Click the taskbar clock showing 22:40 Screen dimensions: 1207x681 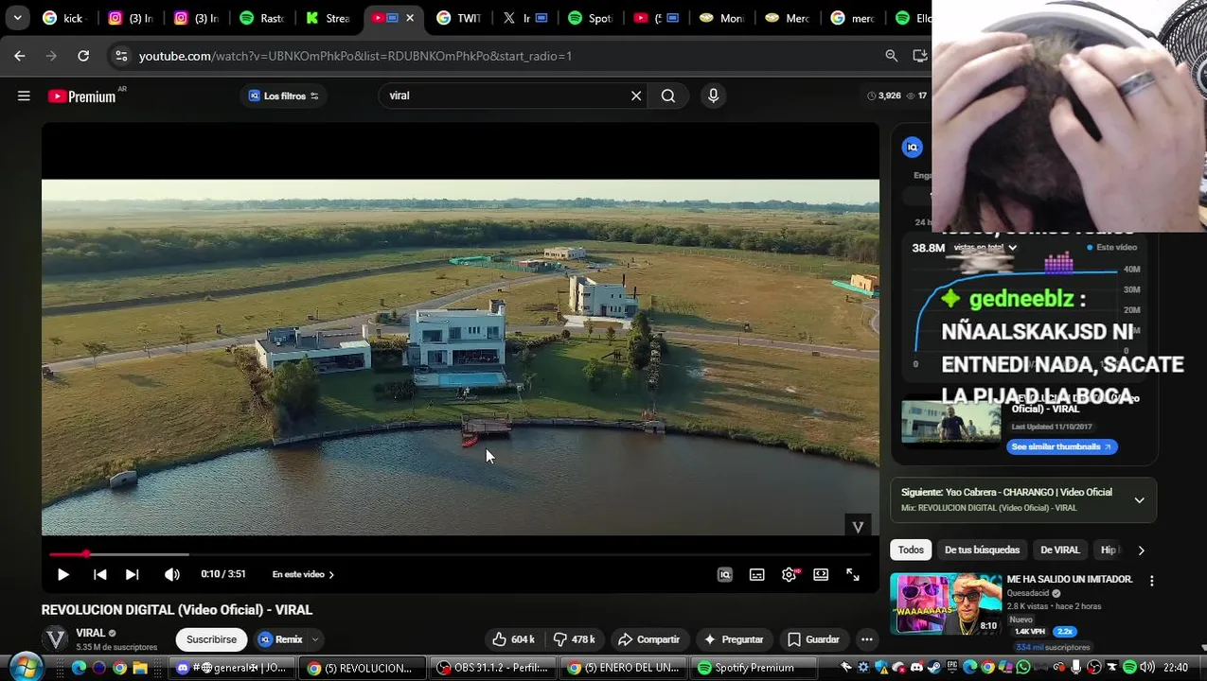(1175, 668)
